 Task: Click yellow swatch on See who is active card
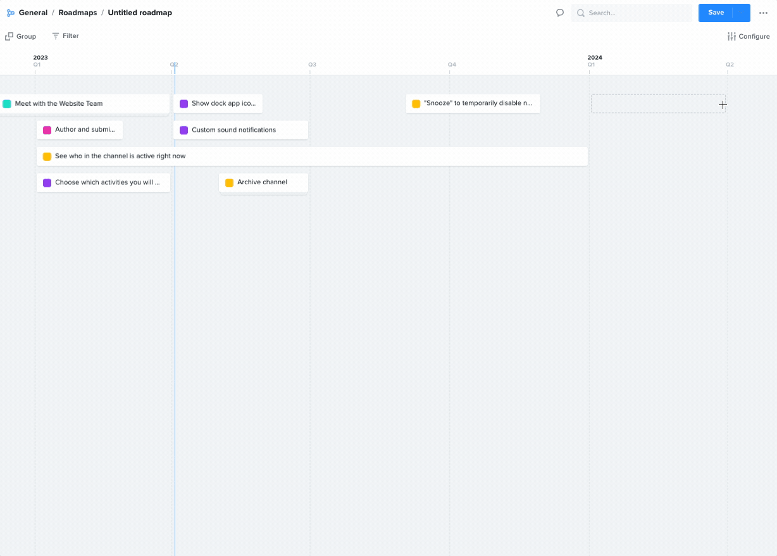pyautogui.click(x=47, y=156)
